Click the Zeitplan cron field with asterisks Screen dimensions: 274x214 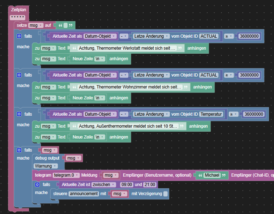click(x=17, y=17)
